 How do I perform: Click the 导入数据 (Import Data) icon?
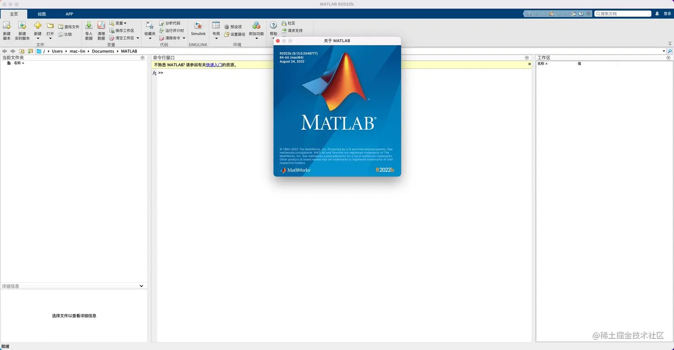89,26
